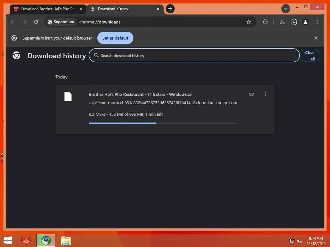330x247 pixels.
Task: Click the network status tray icon
Action: point(292,241)
